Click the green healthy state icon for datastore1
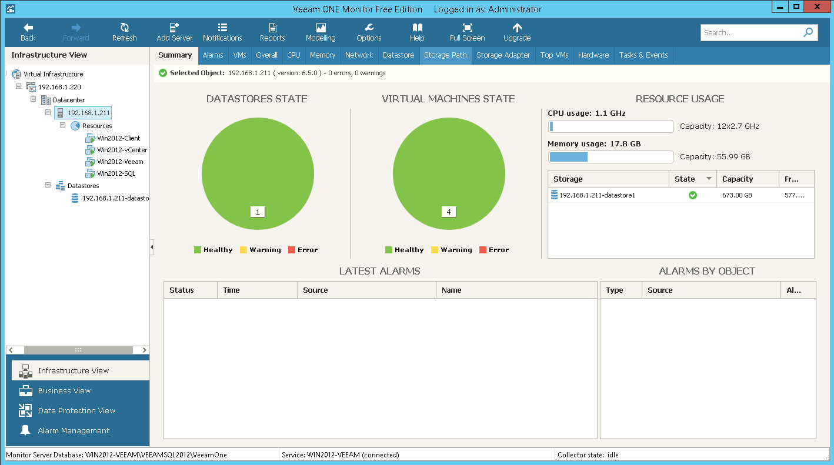Screen dimensions: 834x465 click(x=693, y=195)
